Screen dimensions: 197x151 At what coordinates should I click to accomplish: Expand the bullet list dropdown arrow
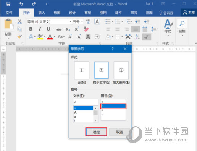[x=112, y=22]
